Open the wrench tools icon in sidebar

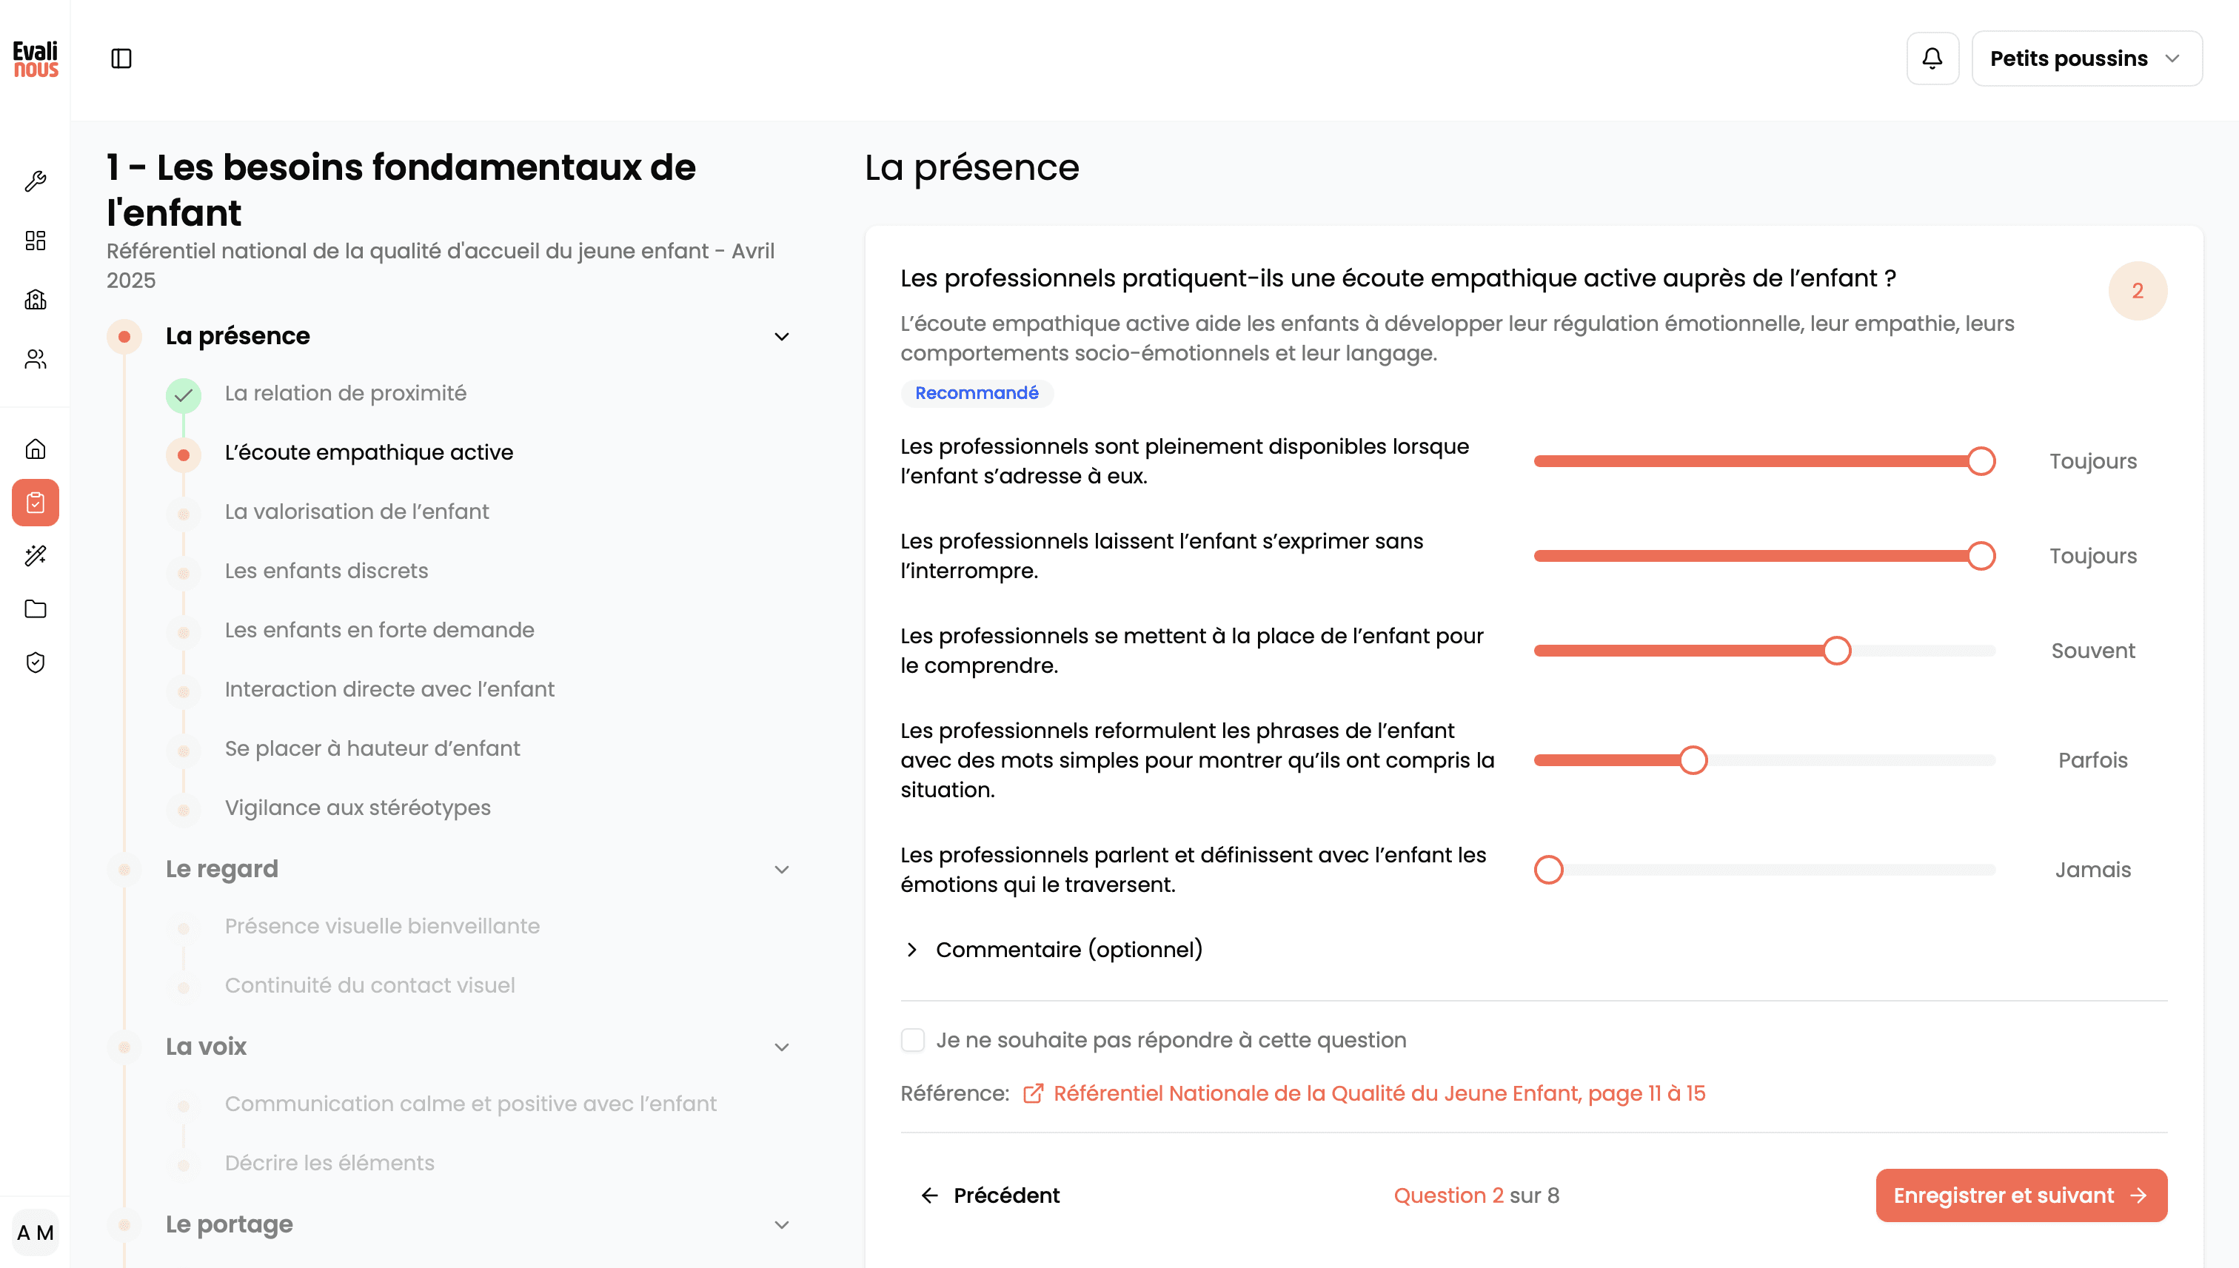pos(36,181)
